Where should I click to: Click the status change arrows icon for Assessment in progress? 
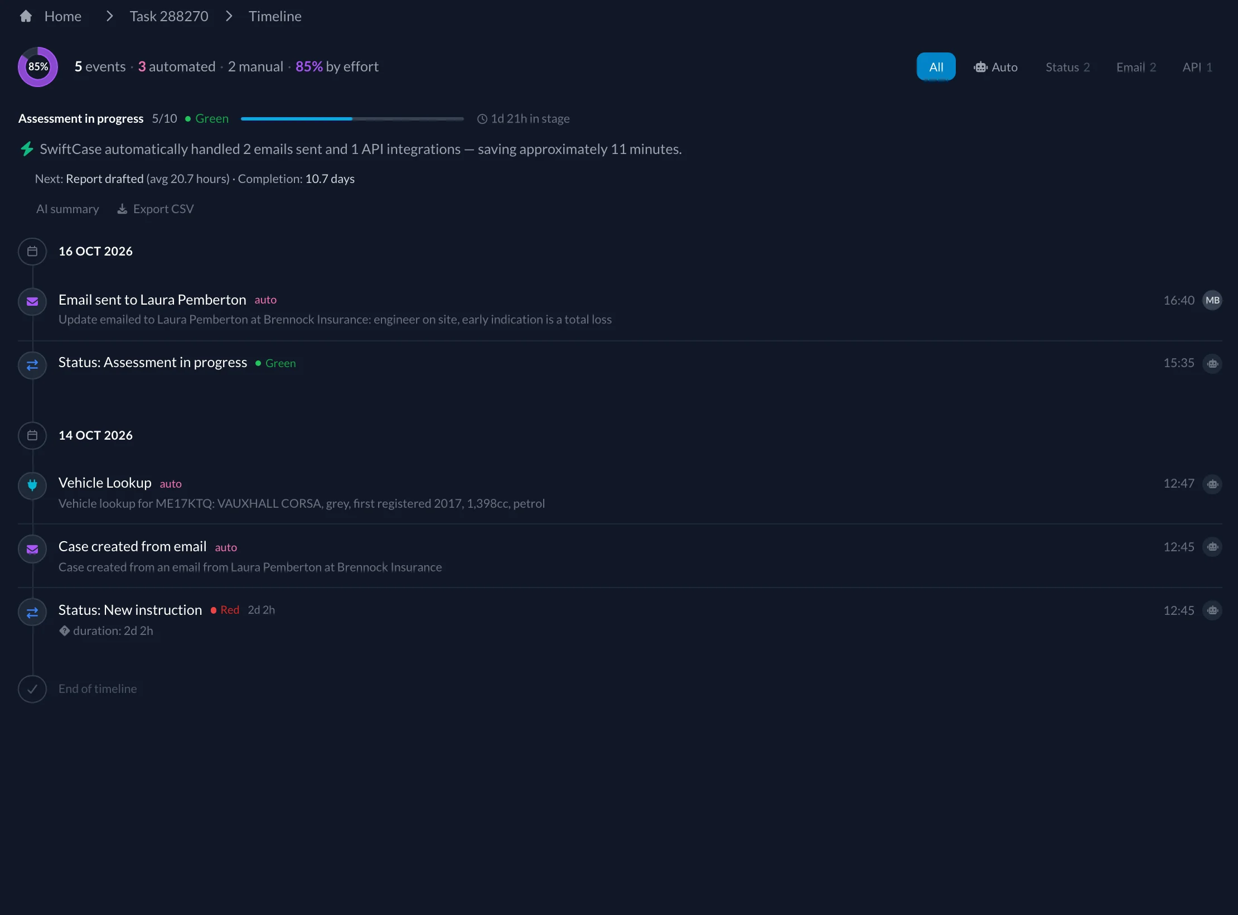(x=32, y=365)
